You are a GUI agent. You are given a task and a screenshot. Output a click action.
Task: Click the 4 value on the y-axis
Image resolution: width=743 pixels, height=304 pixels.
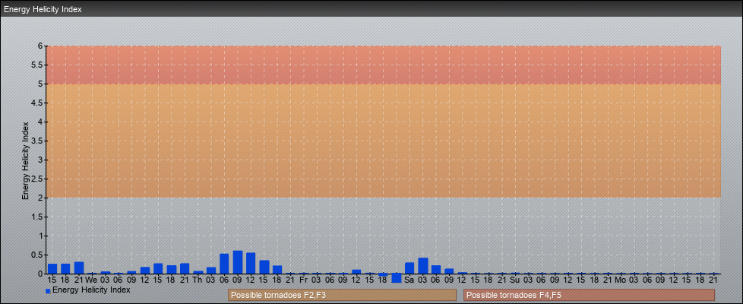(41, 122)
